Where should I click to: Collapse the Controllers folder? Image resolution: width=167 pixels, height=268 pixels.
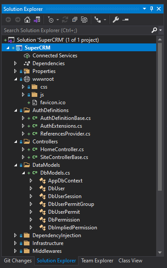coord(16,142)
